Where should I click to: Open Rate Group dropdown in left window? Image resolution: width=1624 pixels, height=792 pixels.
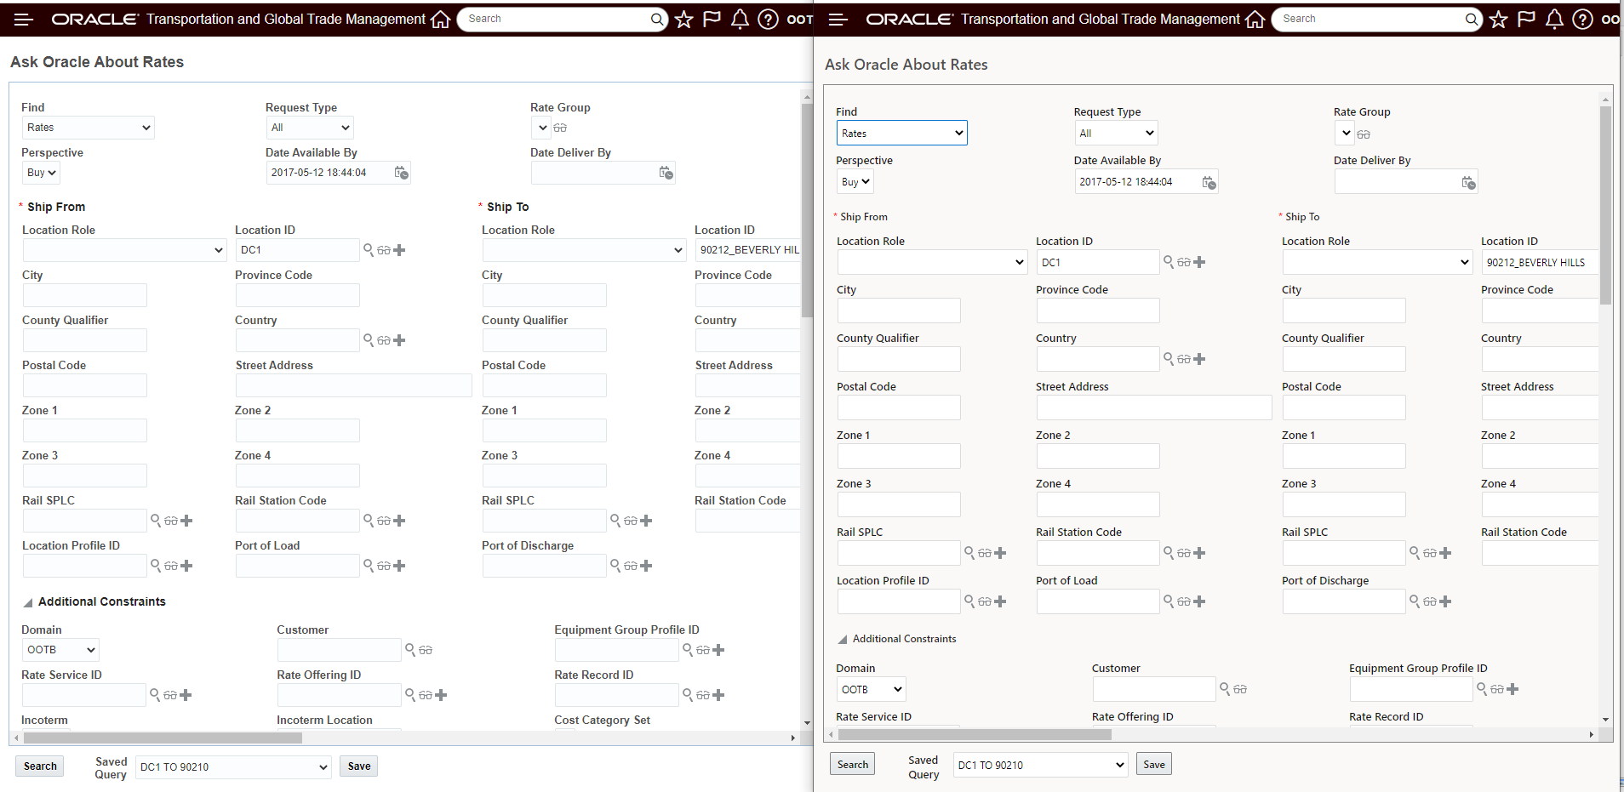tap(540, 128)
